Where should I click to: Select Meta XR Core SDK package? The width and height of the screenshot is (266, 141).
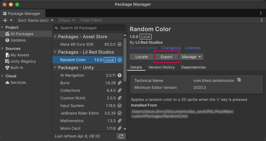(87, 44)
